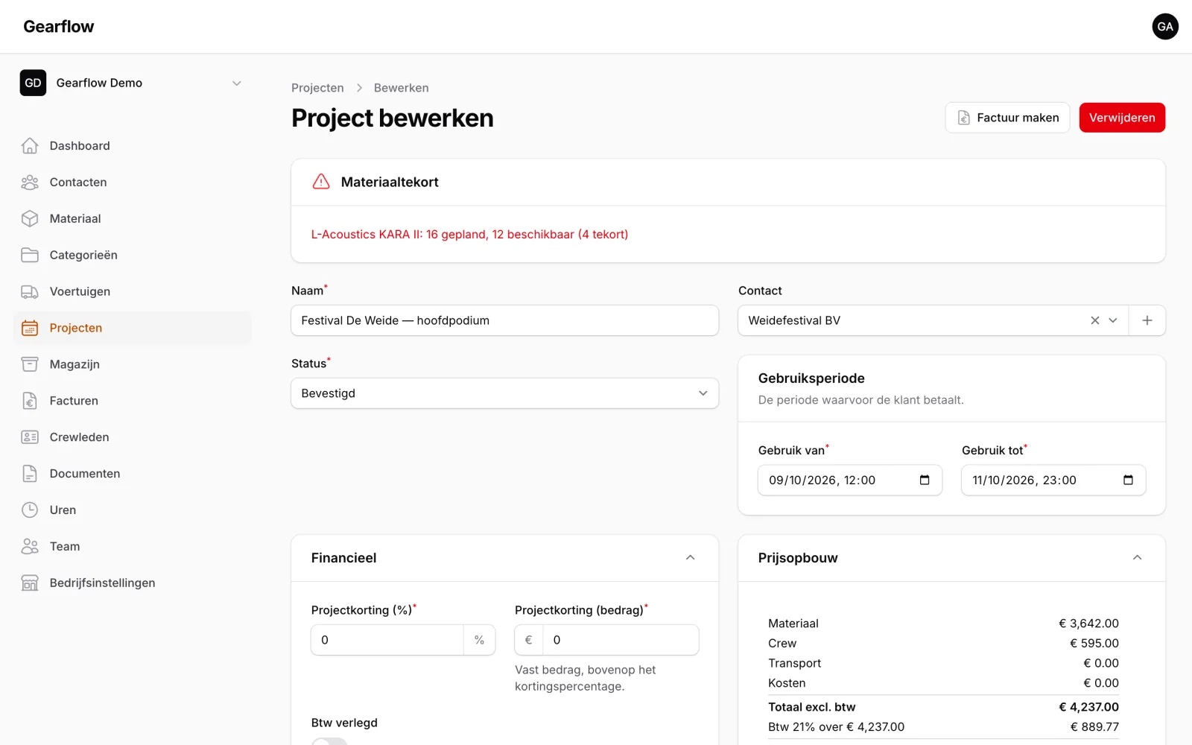Image resolution: width=1192 pixels, height=745 pixels.
Task: Clear the Weidefestival BV contact selection
Action: [1095, 320]
